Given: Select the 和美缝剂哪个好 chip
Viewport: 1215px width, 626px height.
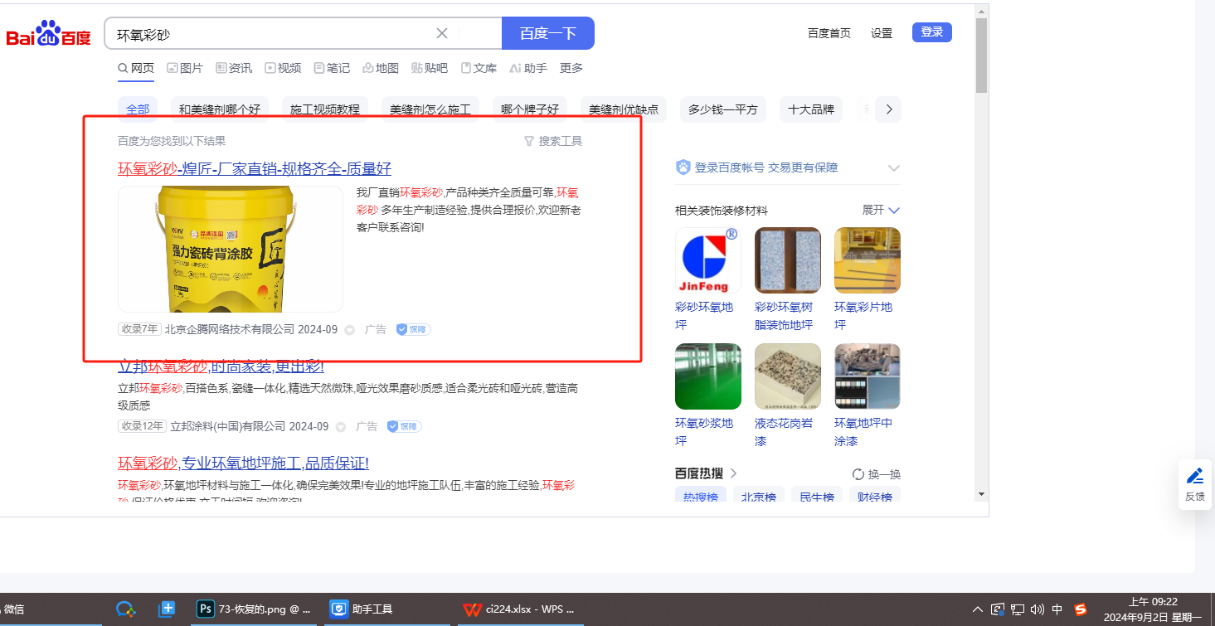Looking at the screenshot, I should point(220,109).
